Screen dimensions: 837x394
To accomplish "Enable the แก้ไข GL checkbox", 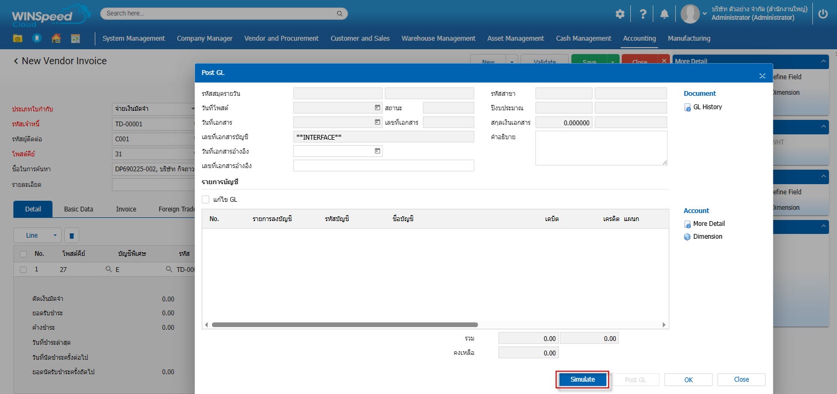I will 206,200.
